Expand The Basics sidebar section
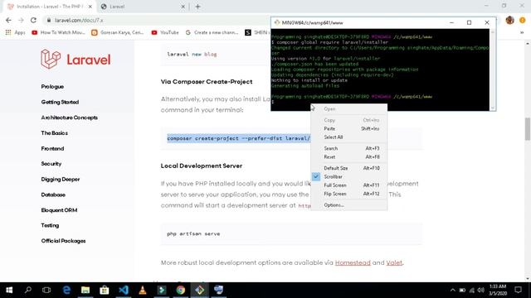Viewport: 531px width, 298px height. [55, 133]
